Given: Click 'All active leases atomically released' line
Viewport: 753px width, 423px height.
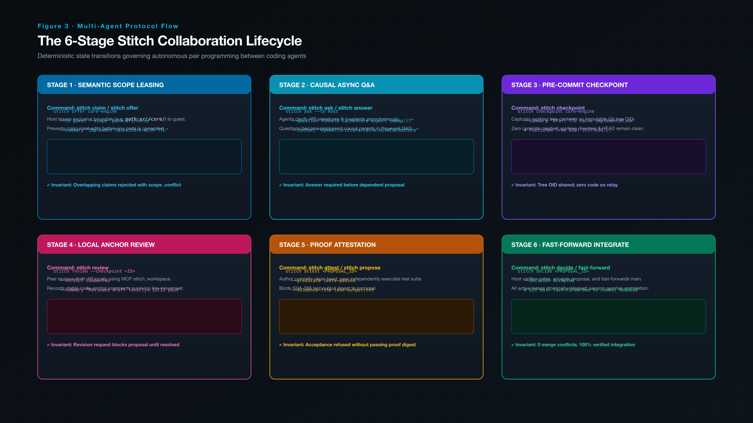Looking at the screenshot, I should [580, 288].
